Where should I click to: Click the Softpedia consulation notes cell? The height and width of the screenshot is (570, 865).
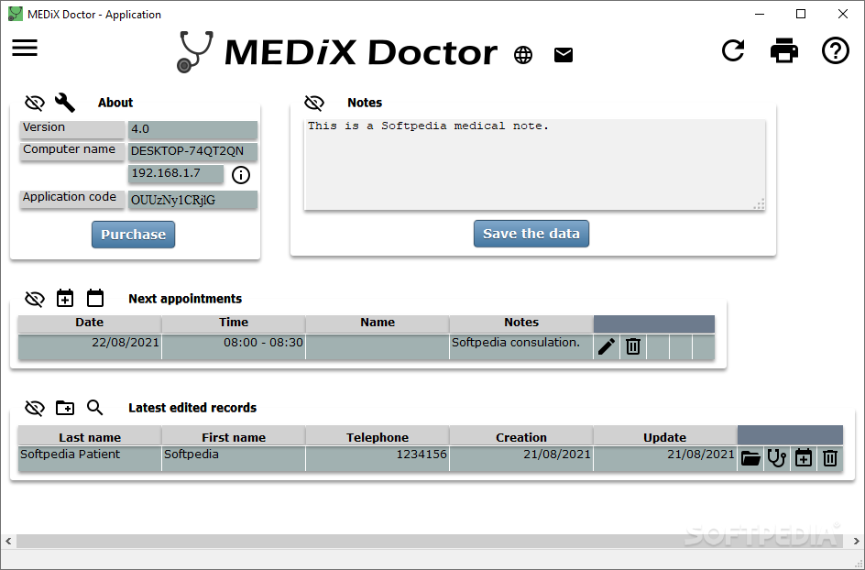[521, 346]
